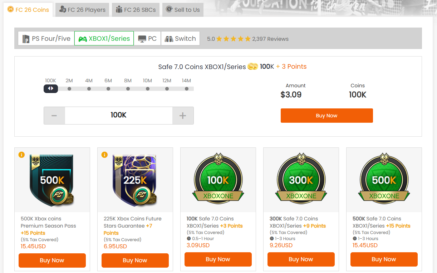
Task: Click the 100K XBOXONE coin badge image
Action: point(218,179)
